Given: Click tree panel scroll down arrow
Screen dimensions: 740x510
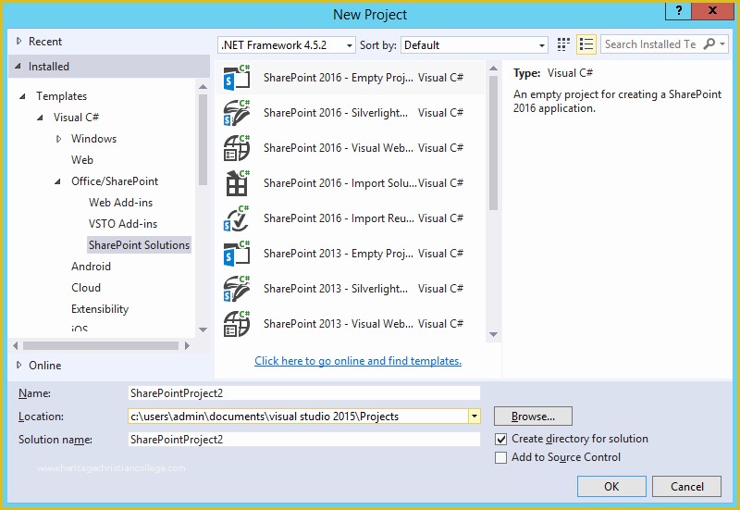Looking at the screenshot, I should tap(203, 330).
